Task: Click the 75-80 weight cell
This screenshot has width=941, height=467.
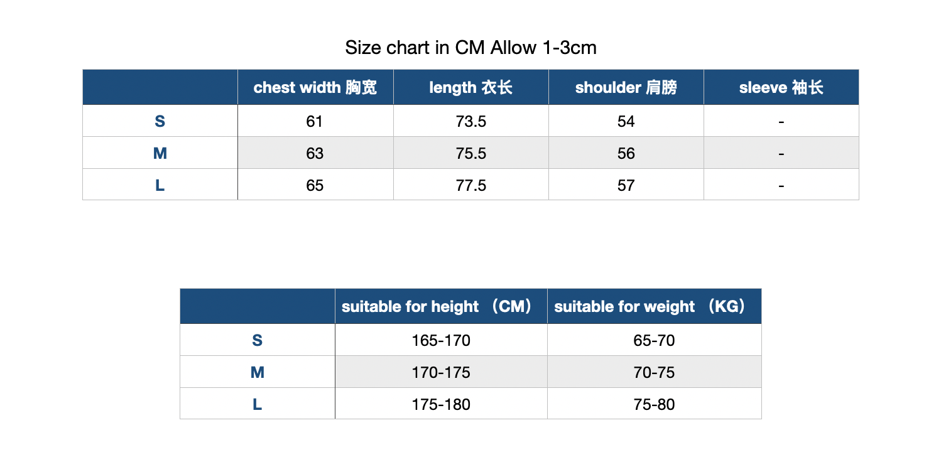Action: (654, 404)
